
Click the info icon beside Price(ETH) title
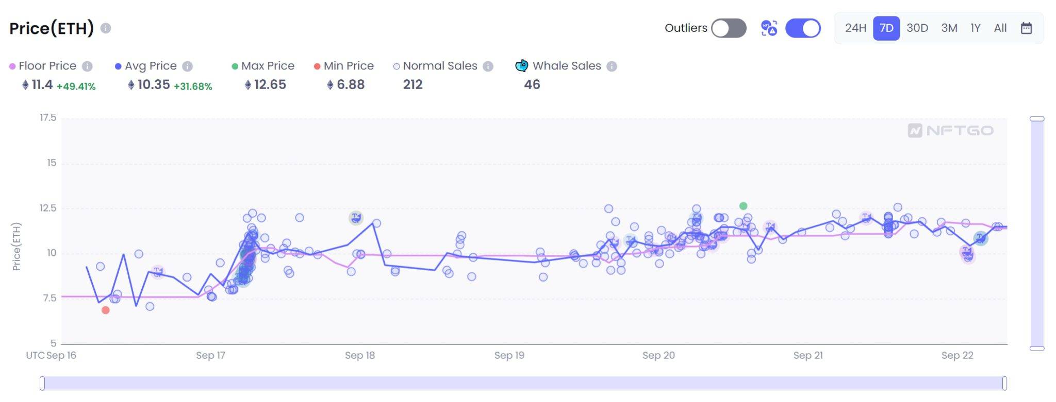tap(106, 28)
